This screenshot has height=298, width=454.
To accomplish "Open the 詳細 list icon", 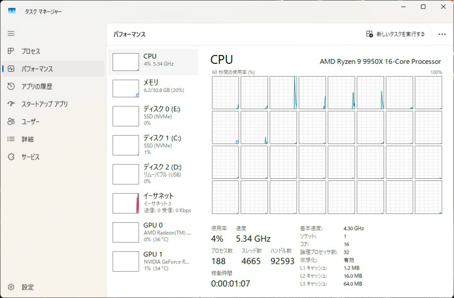I will (11, 139).
